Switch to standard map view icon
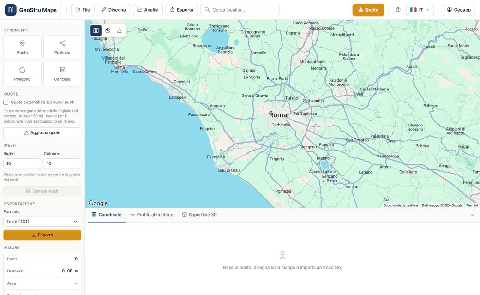Screen dimensions: 480x295 96,30
